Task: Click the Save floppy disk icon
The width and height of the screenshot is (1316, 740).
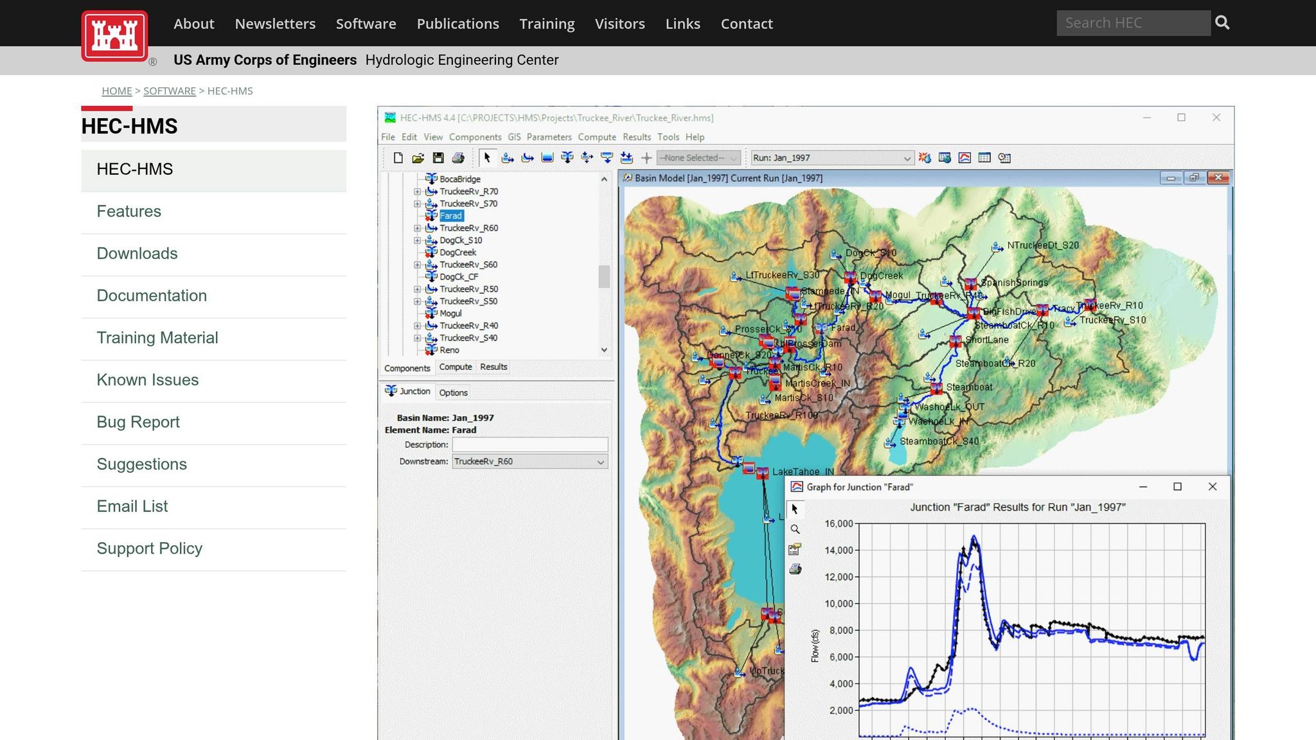Action: click(x=438, y=158)
